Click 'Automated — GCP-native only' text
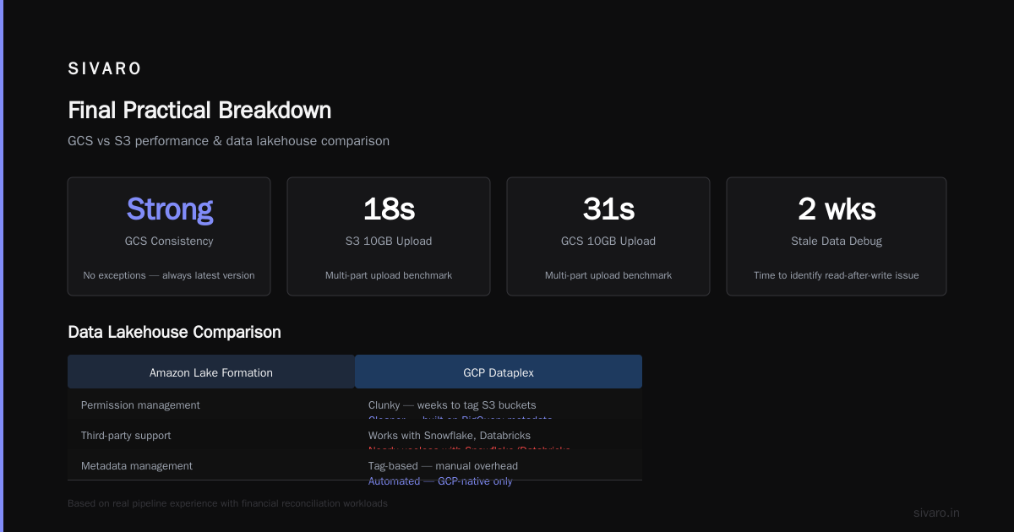The width and height of the screenshot is (1014, 532). click(x=440, y=481)
